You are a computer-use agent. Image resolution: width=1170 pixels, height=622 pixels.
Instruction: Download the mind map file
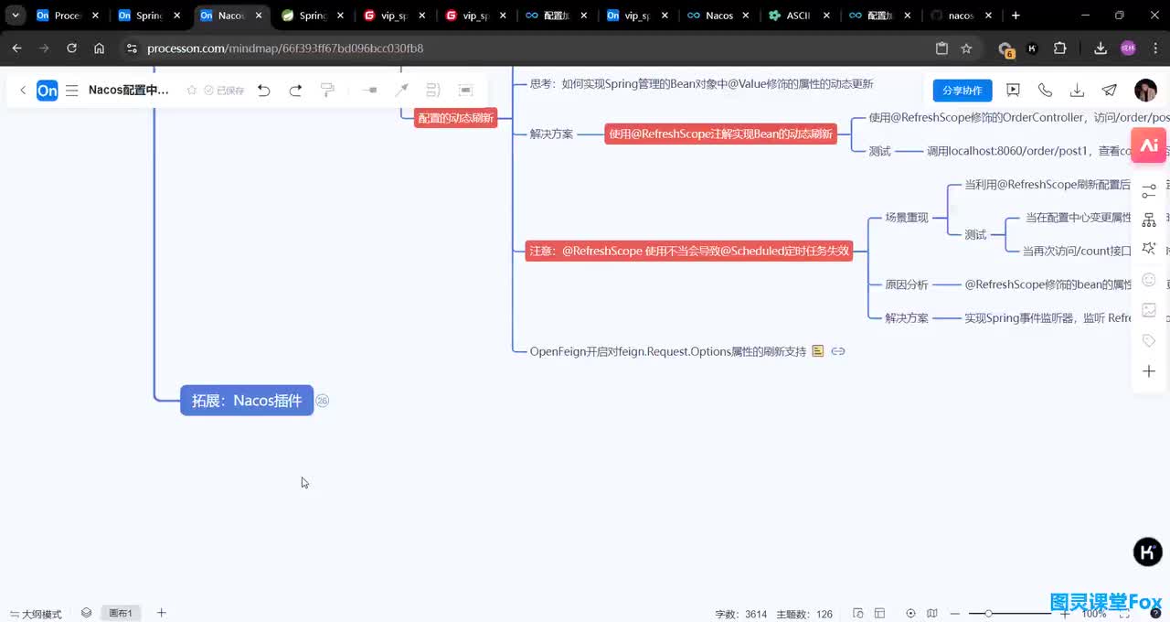pyautogui.click(x=1077, y=91)
